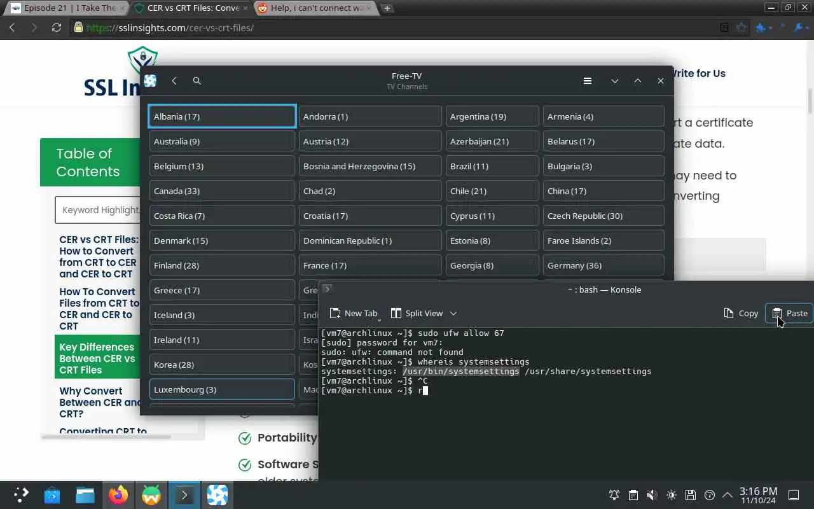Screen dimensions: 814x509
Task: Show hidden toolbar items with double-chevron
Action: [x=783, y=27]
